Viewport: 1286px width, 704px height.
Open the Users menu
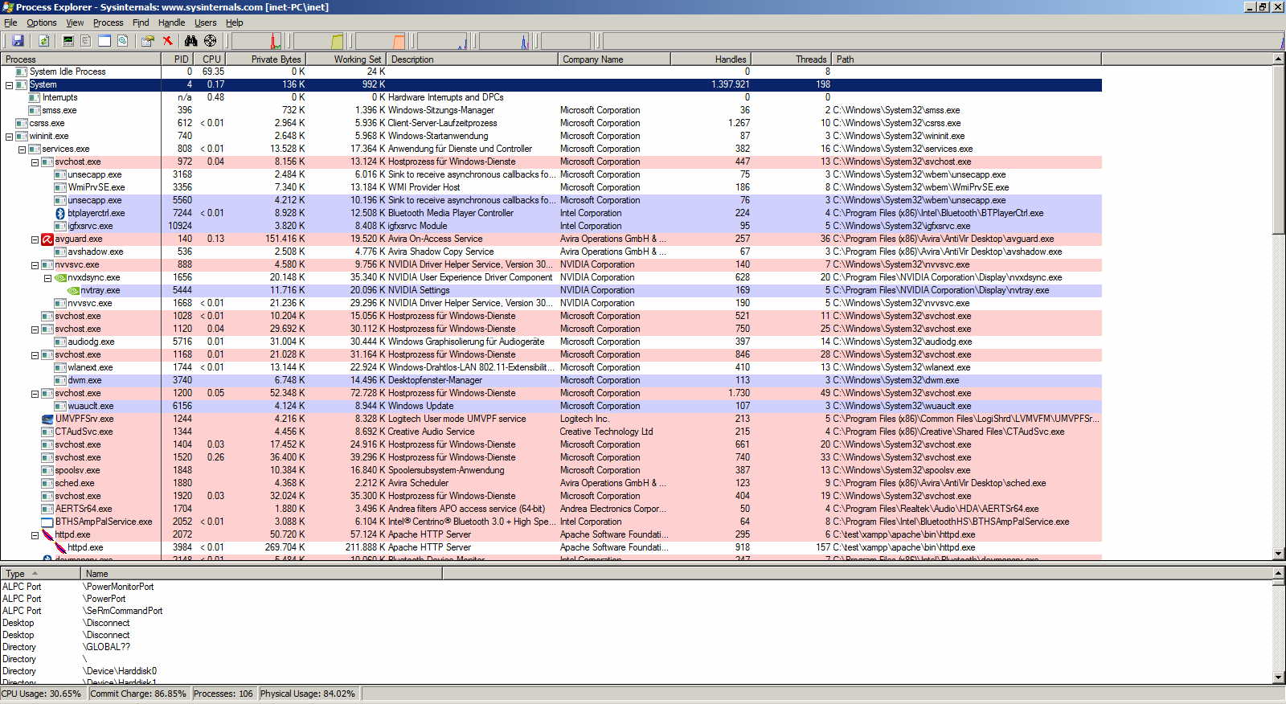click(x=205, y=23)
